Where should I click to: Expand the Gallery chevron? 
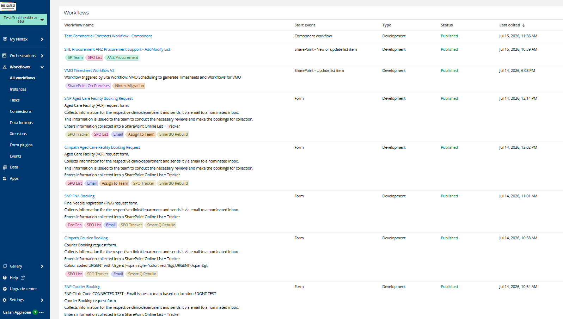pyautogui.click(x=42, y=266)
